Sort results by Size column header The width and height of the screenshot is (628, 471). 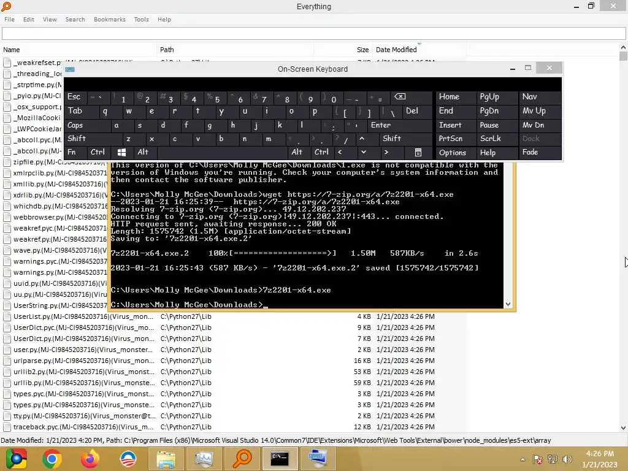tap(343, 50)
